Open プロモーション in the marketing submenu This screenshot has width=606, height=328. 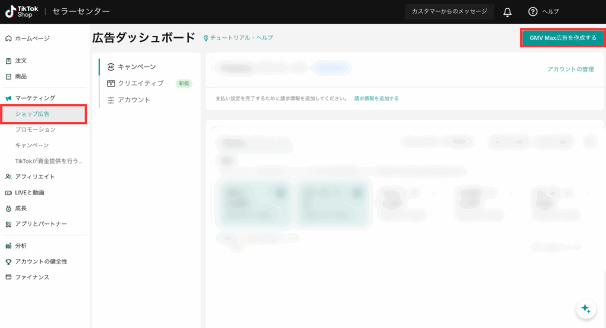[36, 129]
